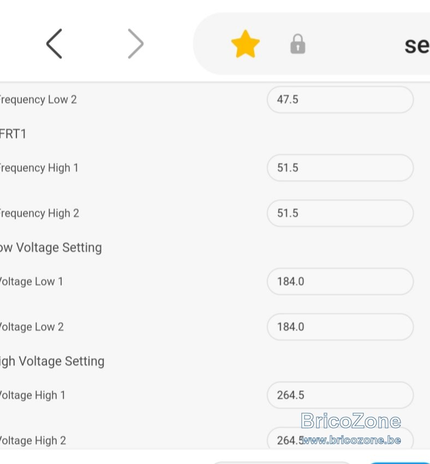
Task: Click the High Voltage Setting heading
Action: click(x=52, y=361)
